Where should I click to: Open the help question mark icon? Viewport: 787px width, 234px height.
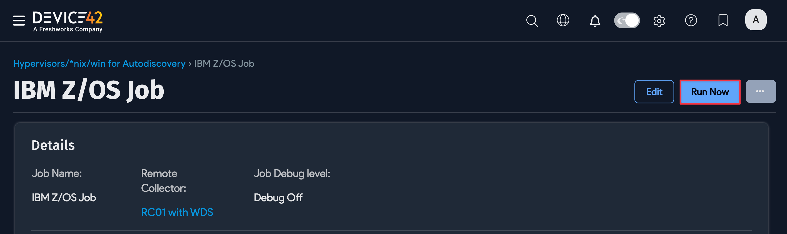click(x=691, y=21)
